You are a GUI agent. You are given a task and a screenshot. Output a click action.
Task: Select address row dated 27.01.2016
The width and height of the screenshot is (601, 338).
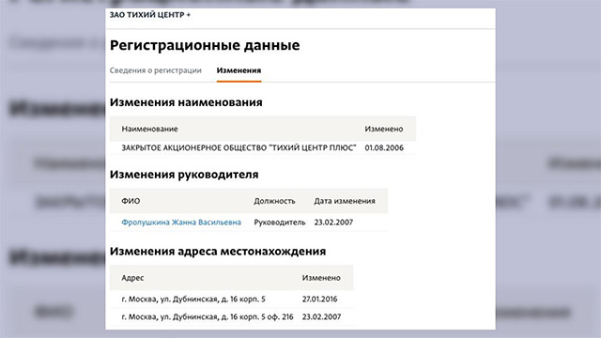(232, 299)
